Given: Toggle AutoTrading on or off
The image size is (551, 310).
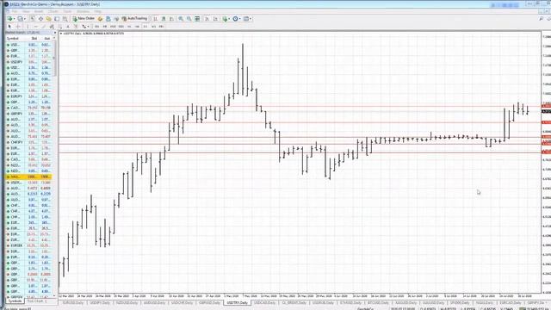Looking at the screenshot, I should point(134,18).
